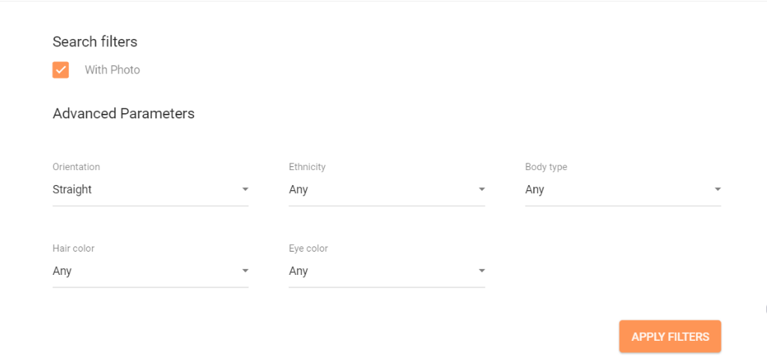Uncheck the With Photo checkbox
767x364 pixels.
pyautogui.click(x=61, y=70)
